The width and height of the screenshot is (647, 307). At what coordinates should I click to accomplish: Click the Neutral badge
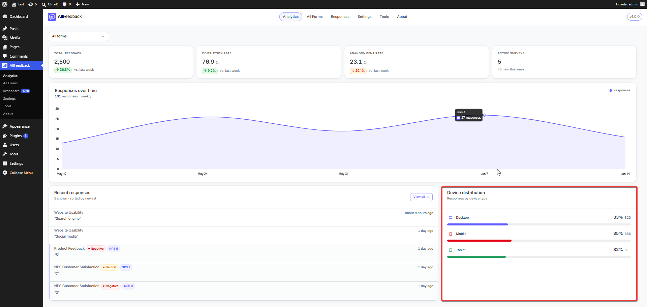click(x=110, y=267)
